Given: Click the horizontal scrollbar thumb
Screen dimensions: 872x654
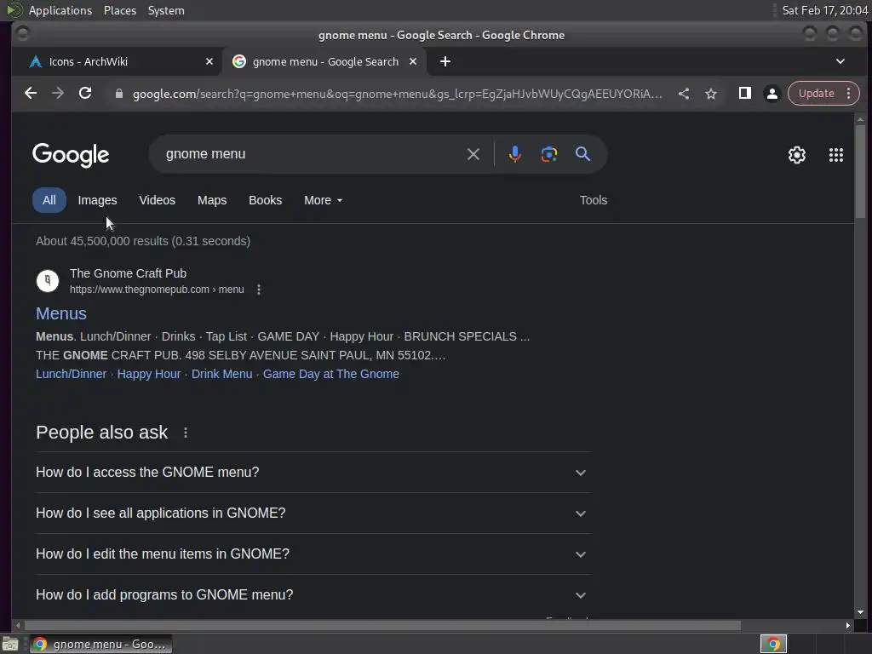Looking at the screenshot, I should click(x=381, y=626).
